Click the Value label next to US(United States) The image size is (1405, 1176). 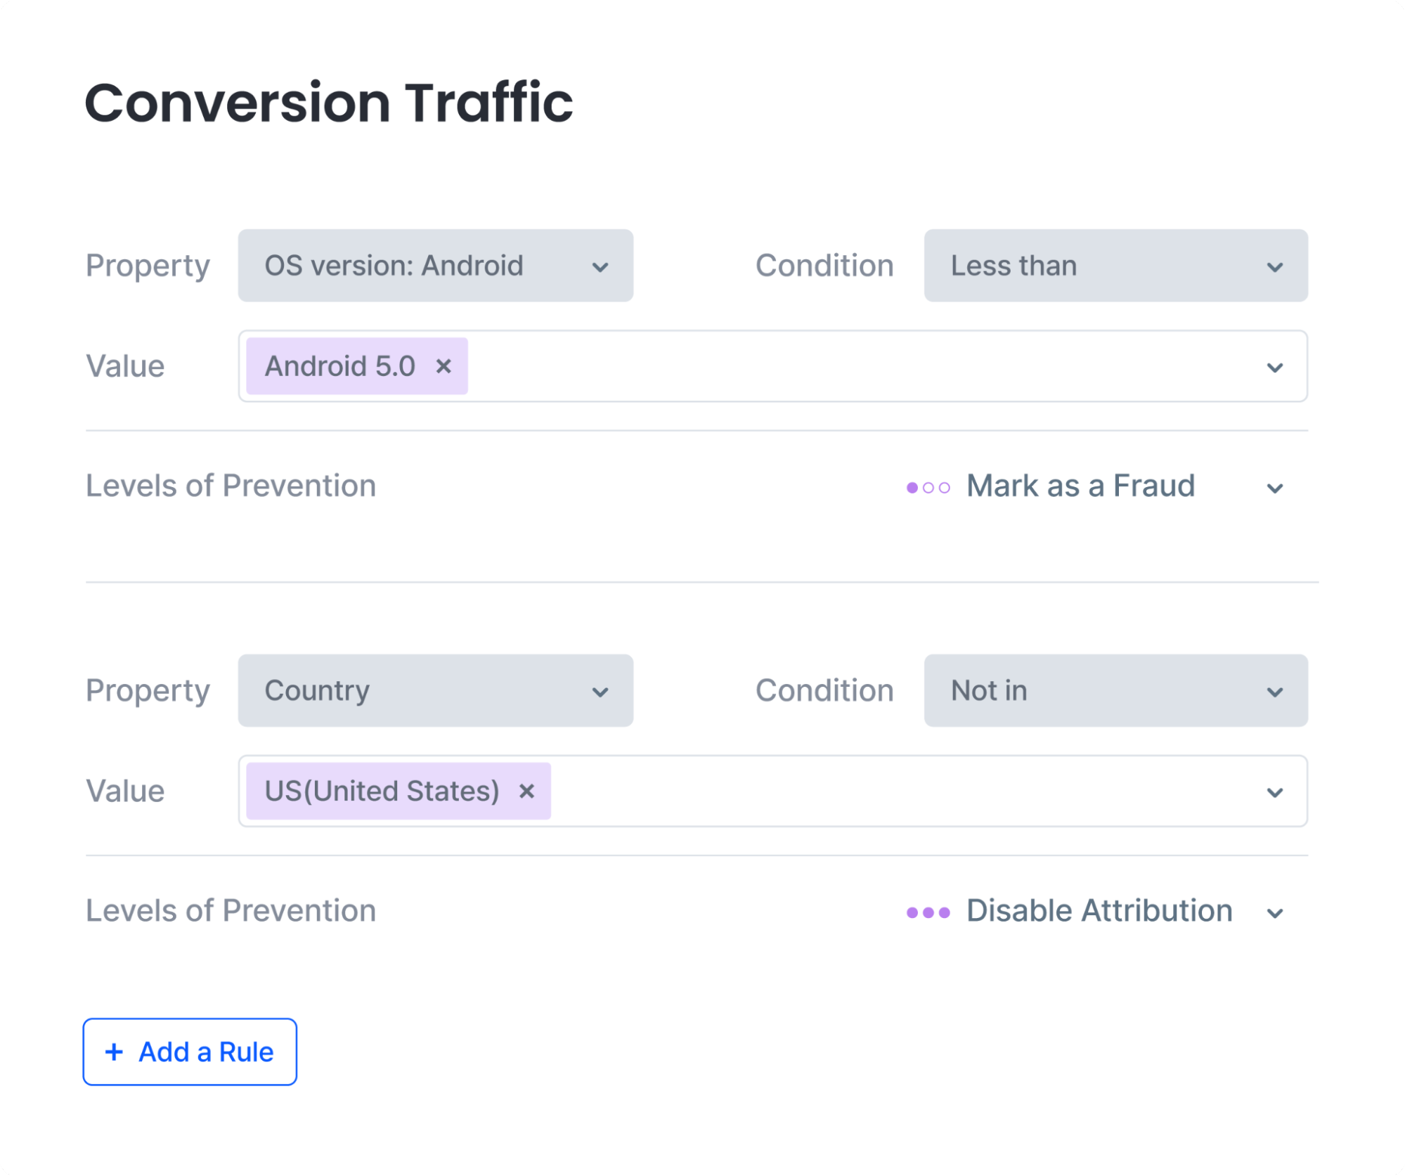click(125, 791)
